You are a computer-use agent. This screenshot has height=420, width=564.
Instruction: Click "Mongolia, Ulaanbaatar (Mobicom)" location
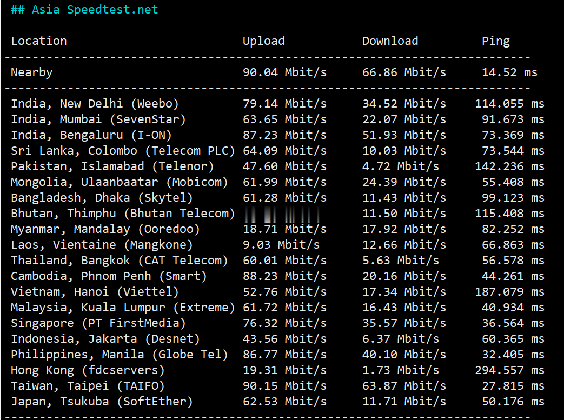pos(120,182)
